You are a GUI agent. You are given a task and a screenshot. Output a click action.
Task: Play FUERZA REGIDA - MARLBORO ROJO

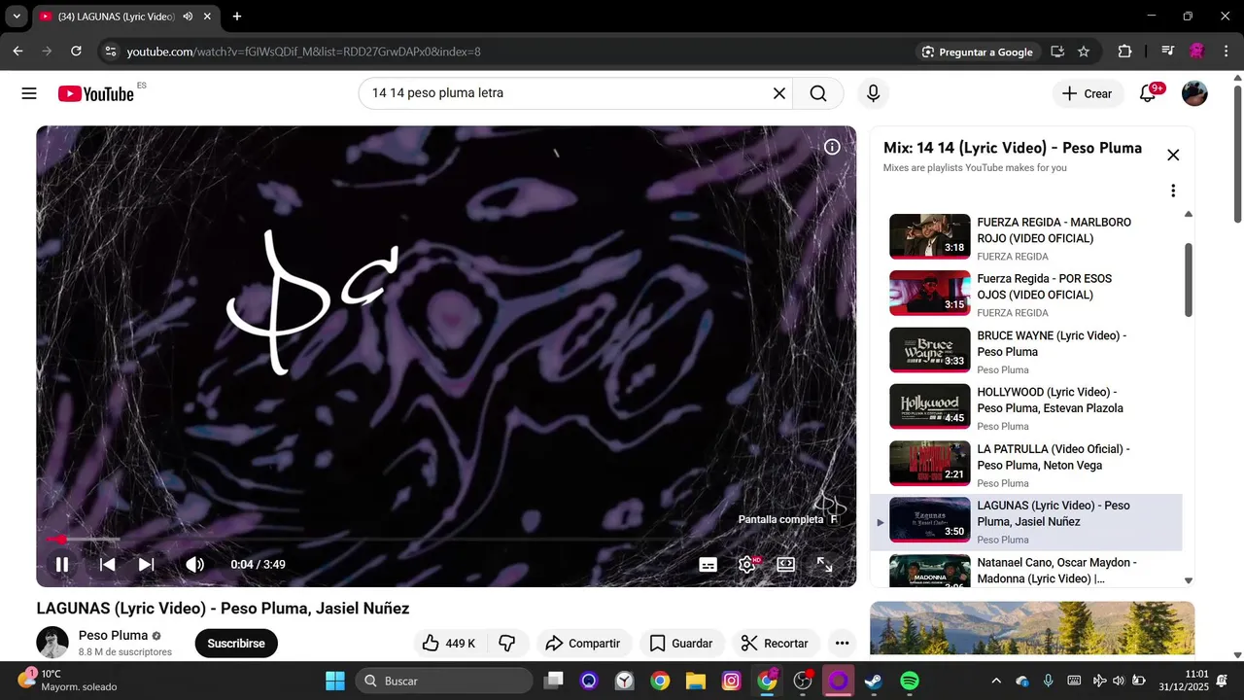(x=1025, y=238)
